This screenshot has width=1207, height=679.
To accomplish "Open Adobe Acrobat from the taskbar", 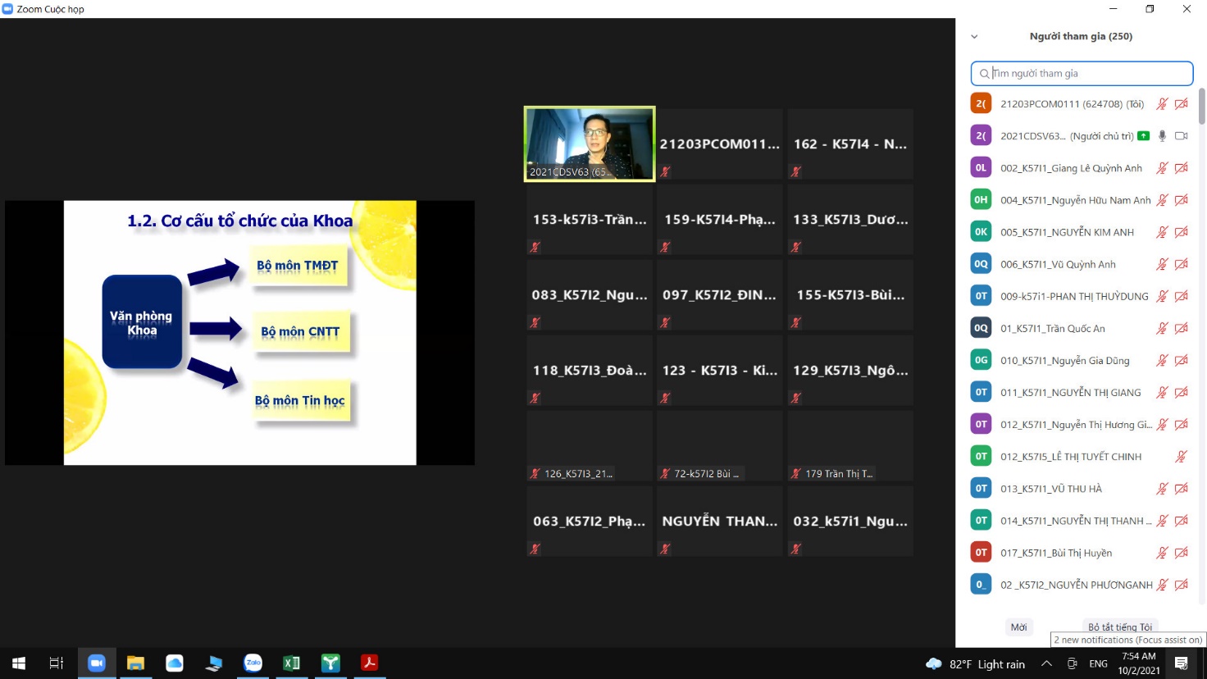I will pos(370,663).
